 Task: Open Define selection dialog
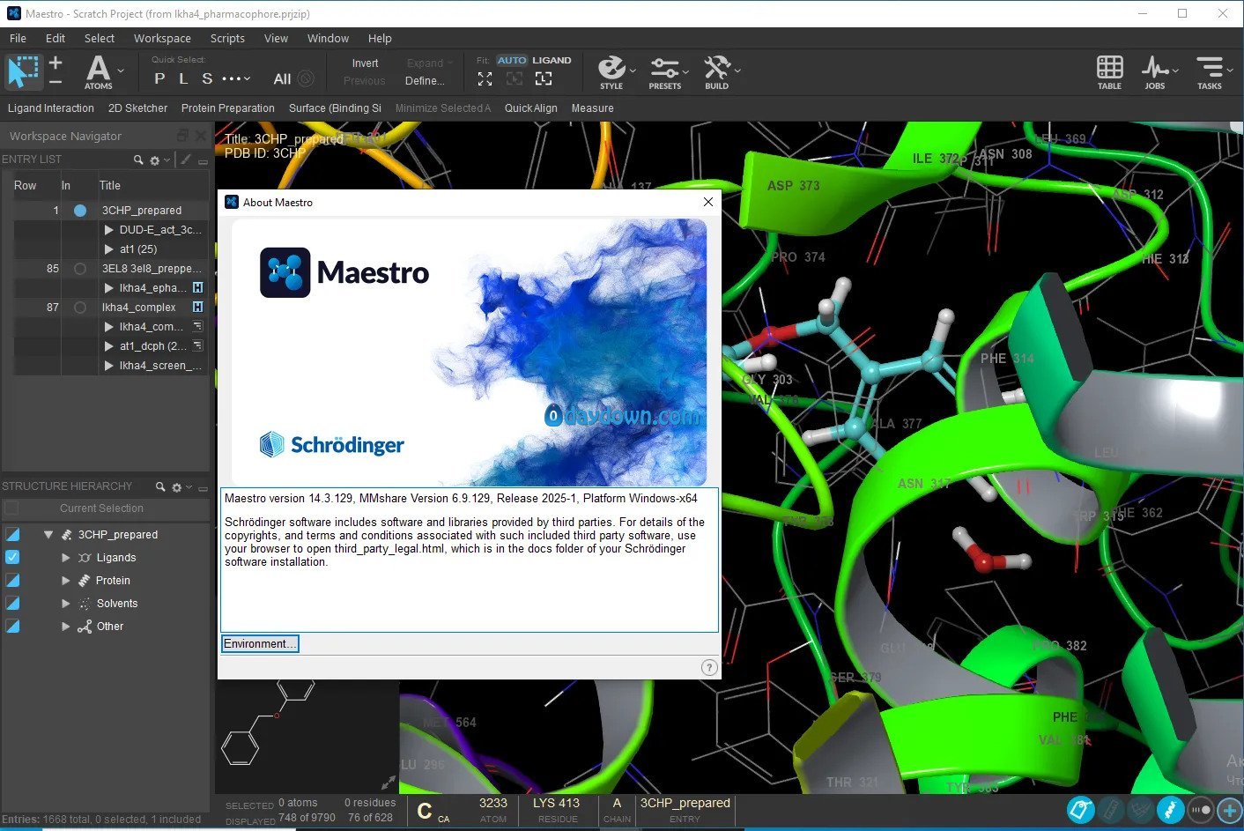425,80
